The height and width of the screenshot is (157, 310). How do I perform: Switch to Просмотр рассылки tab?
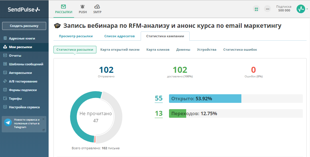(x=76, y=36)
